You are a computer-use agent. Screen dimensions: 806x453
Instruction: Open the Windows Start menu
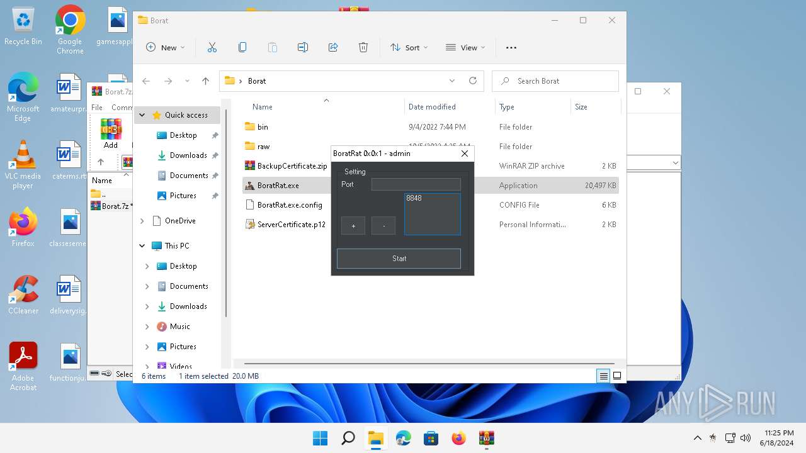(320, 438)
